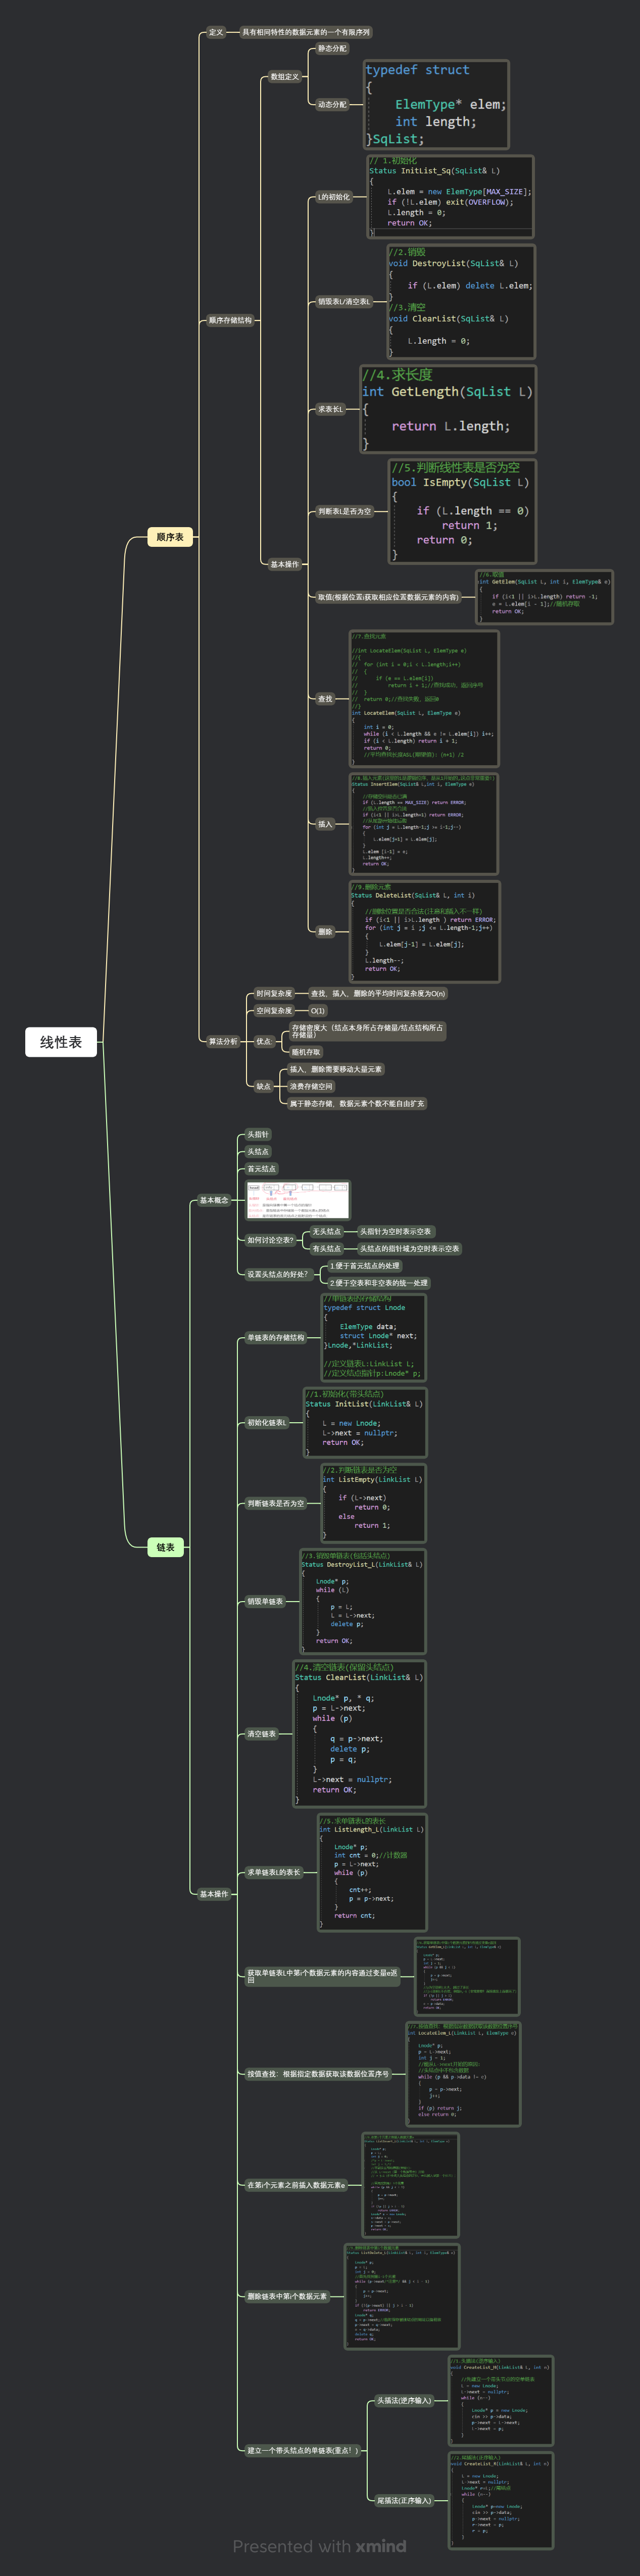
Task: Click the 判断链表是否为空 node
Action: tap(276, 1503)
